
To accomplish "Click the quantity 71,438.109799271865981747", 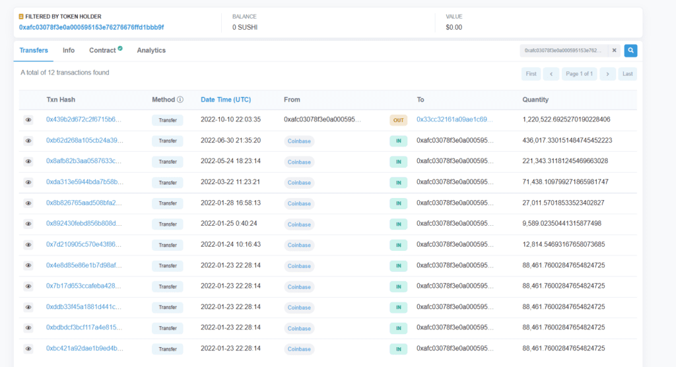I will (x=565, y=182).
